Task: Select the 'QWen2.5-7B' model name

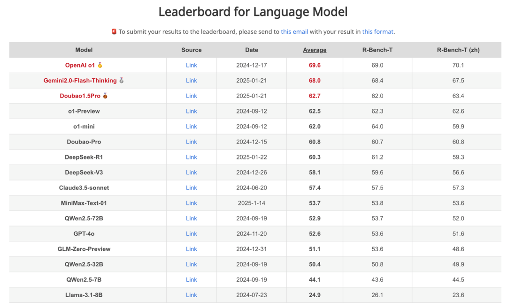Action: point(84,280)
